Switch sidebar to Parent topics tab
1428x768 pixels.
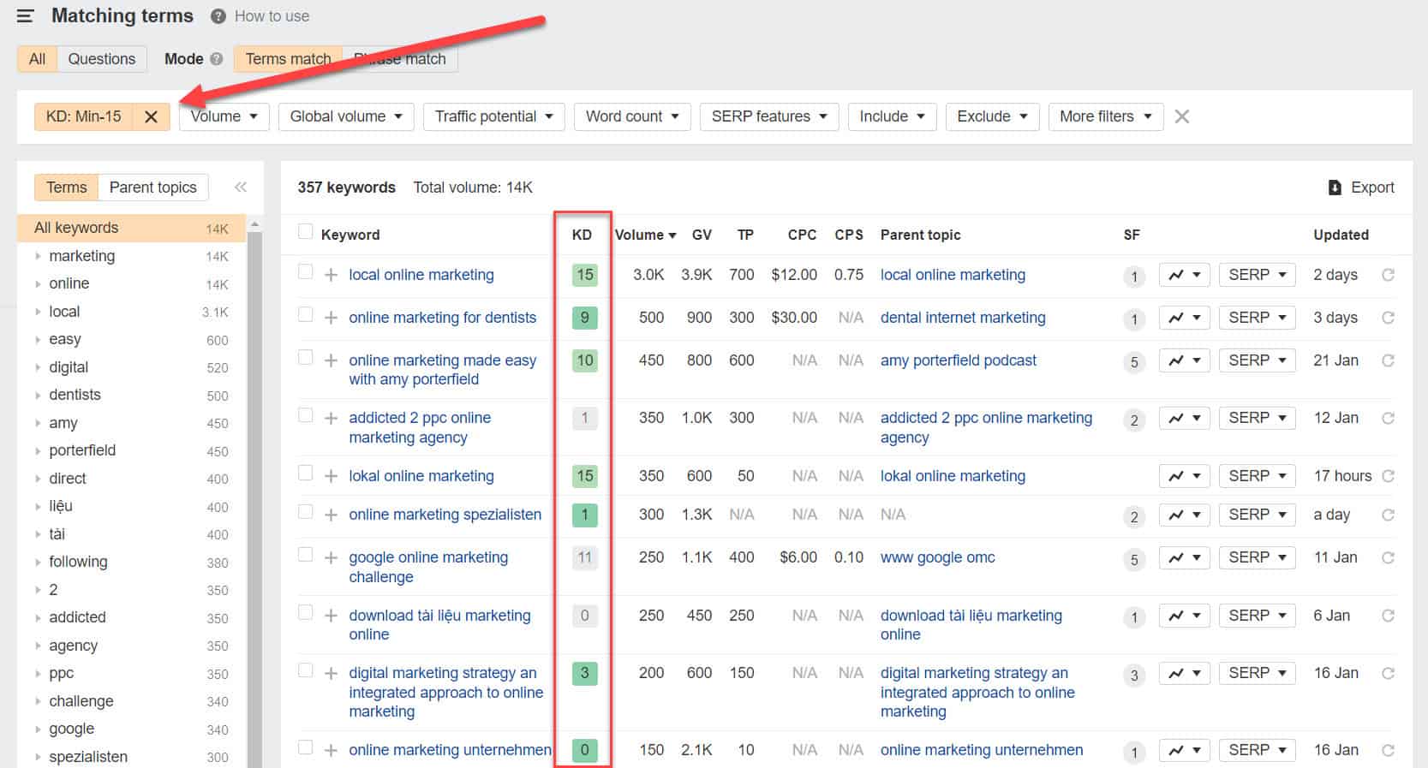(x=153, y=188)
